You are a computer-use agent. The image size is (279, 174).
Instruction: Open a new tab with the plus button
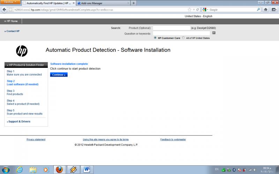point(134,3)
